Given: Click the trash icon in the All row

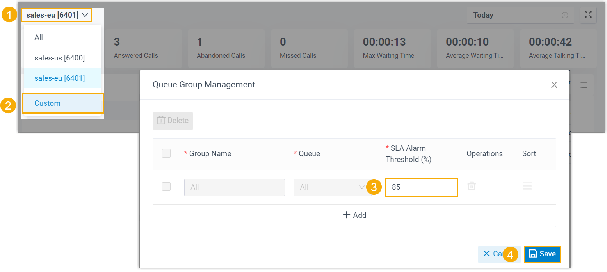Looking at the screenshot, I should [x=472, y=187].
